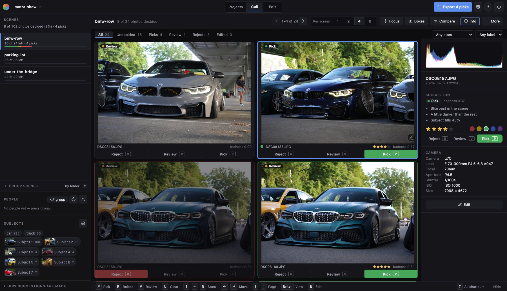This screenshot has width=507, height=291.
Task: Apply red color label
Action: point(472,129)
